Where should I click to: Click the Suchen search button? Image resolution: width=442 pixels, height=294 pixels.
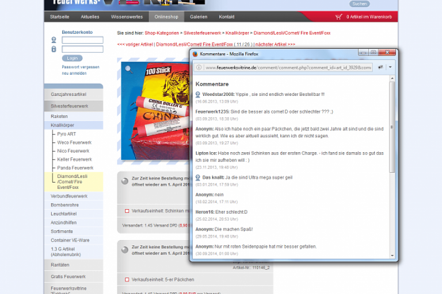[x=359, y=4]
